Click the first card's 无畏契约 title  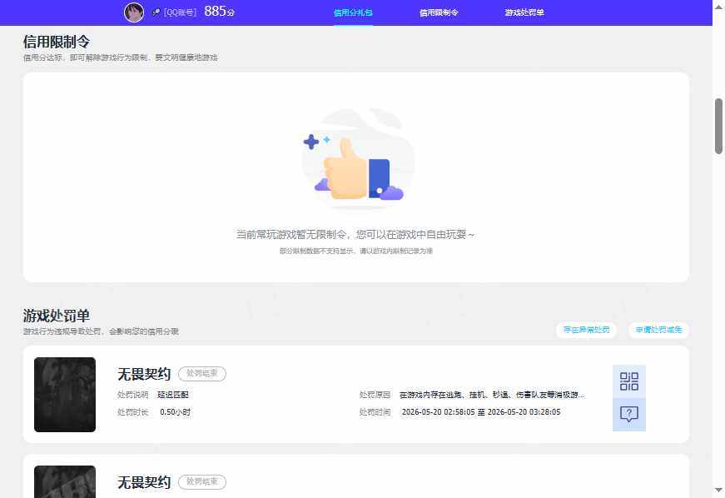144,374
